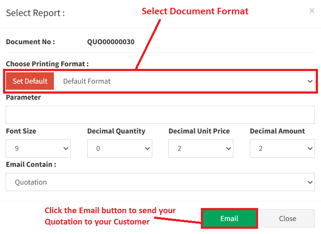
Task: Click the Document No label
Action: click(30, 42)
